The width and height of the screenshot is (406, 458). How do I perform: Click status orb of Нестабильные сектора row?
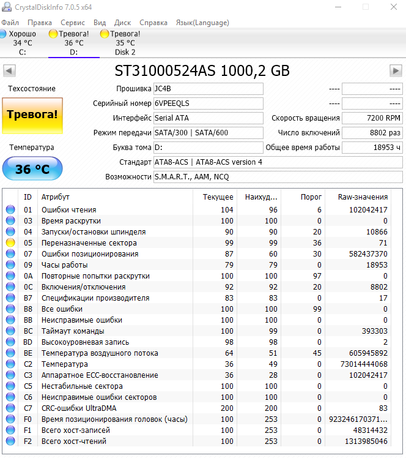(x=10, y=386)
